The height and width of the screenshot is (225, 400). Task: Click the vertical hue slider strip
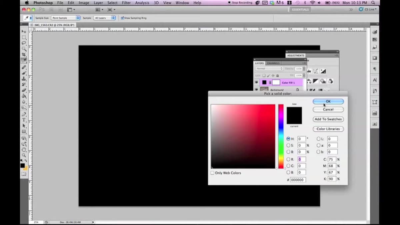coord(281,136)
